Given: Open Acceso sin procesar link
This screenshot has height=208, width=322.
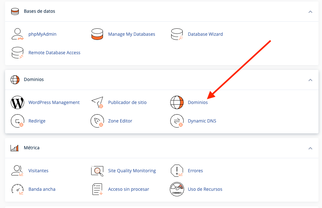Looking at the screenshot, I should [x=128, y=189].
